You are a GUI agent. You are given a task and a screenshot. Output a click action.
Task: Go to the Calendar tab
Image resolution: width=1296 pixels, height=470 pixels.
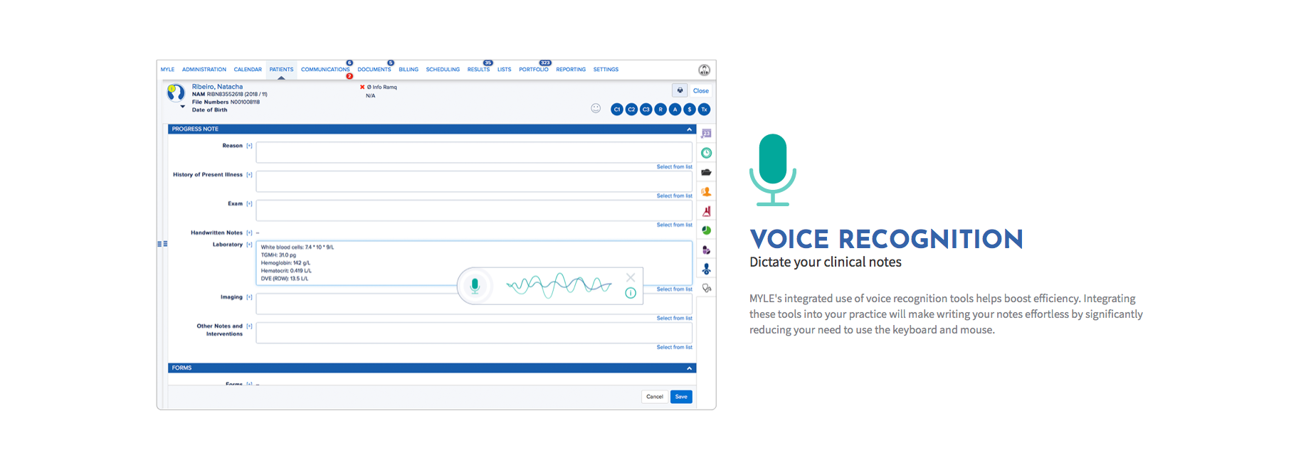[248, 70]
